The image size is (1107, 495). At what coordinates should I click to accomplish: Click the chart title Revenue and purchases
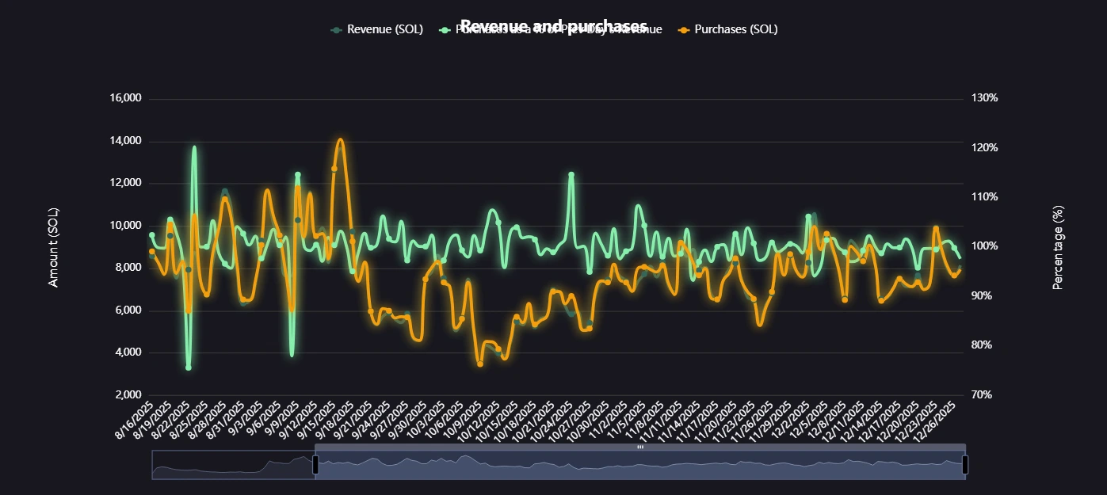(555, 25)
